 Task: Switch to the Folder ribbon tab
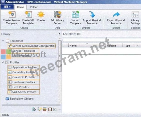[x=34, y=7]
